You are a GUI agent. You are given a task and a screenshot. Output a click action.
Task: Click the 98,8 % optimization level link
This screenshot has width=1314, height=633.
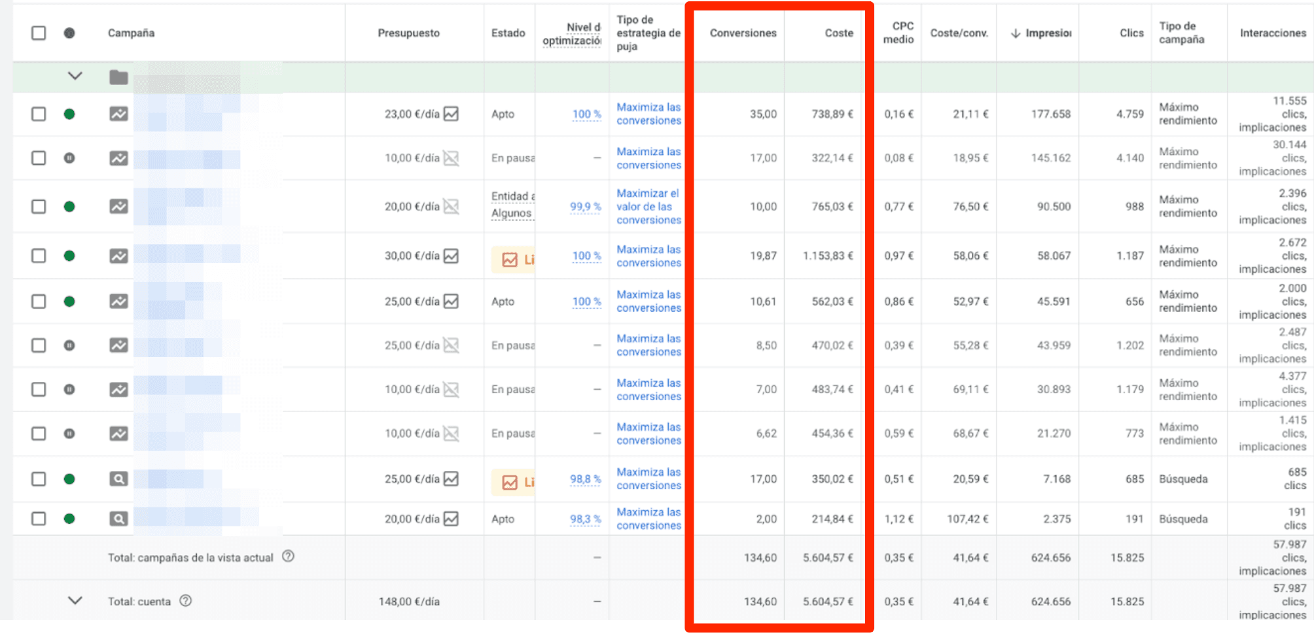click(584, 479)
